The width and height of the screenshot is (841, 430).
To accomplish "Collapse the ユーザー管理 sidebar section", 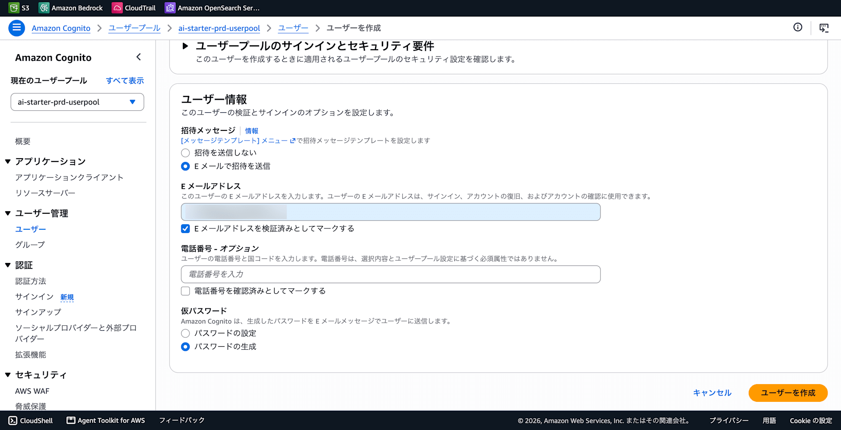I will click(8, 213).
